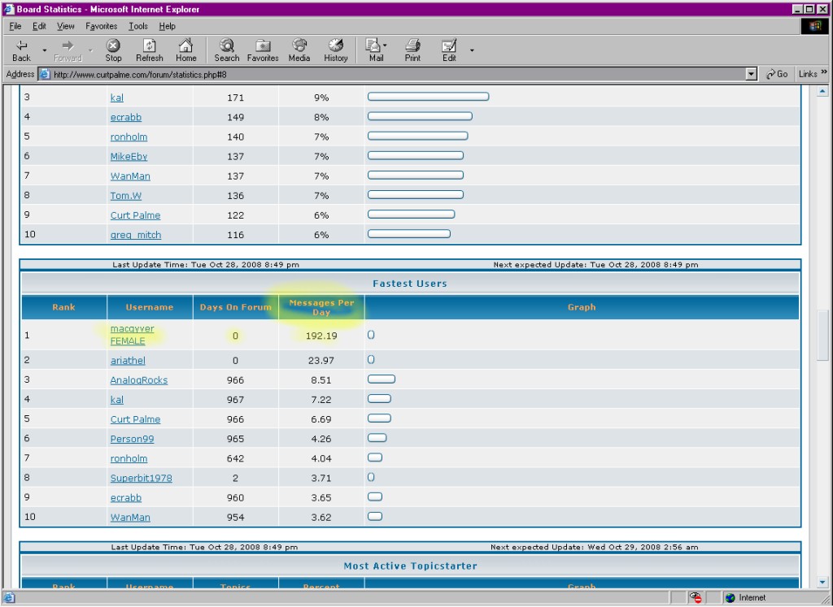Image resolution: width=833 pixels, height=607 pixels.
Task: Open the Mail toolbar button
Action: tap(374, 50)
